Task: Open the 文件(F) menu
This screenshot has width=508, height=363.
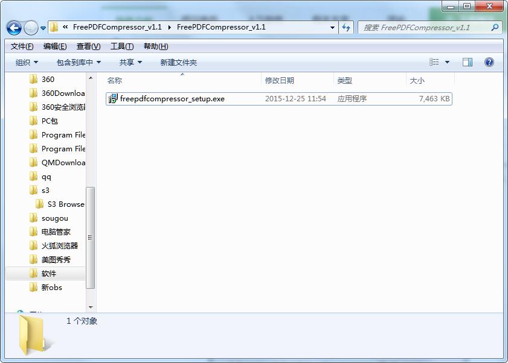Action: click(22, 46)
